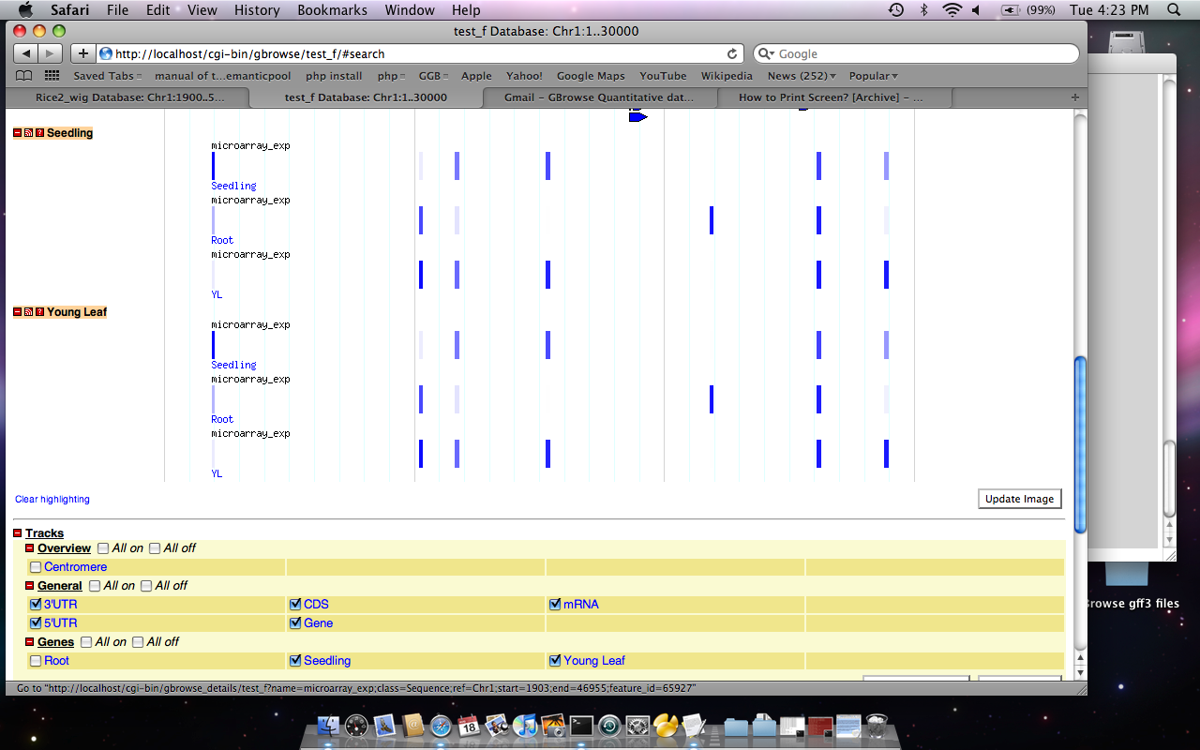Add a bookmark with the plus button
This screenshot has height=750, width=1200.
click(82, 53)
